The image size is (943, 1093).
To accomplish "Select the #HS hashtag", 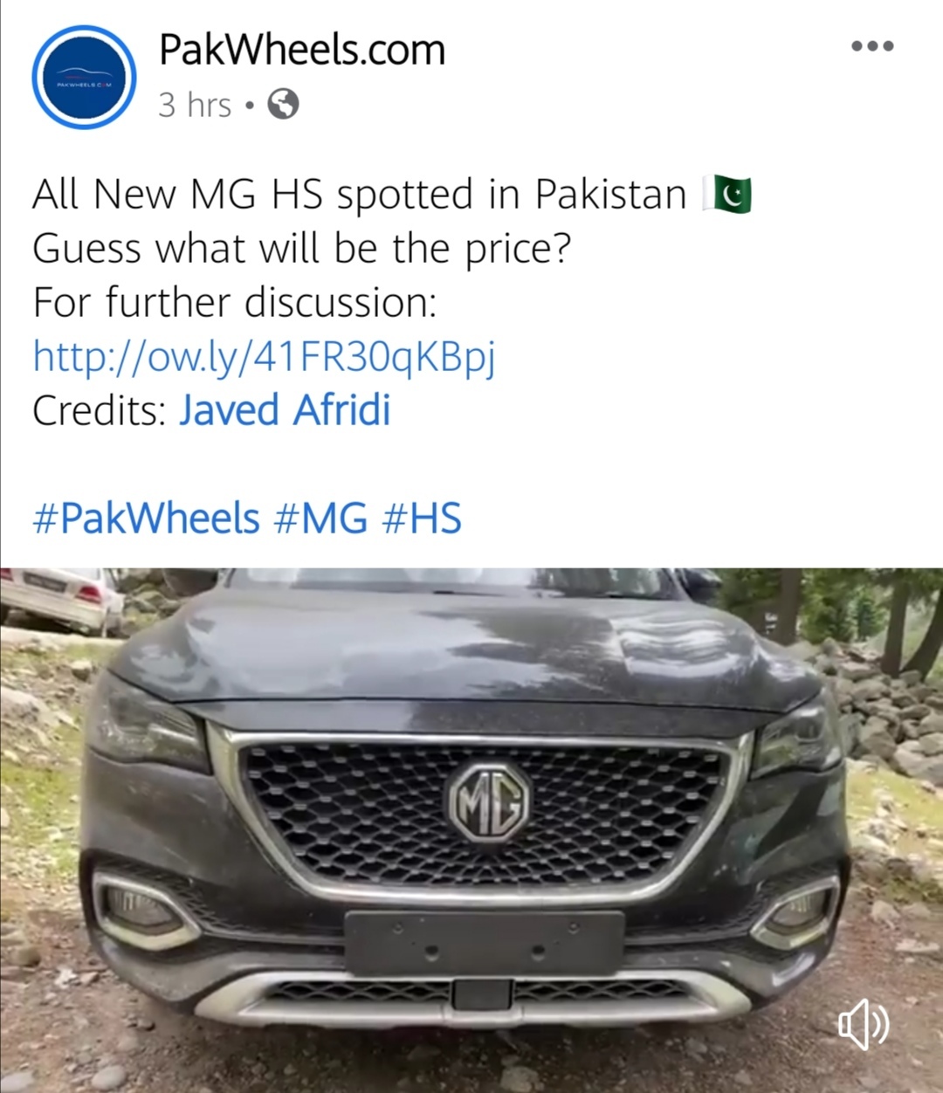I will (422, 519).
